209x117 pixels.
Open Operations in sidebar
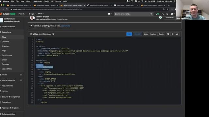click(6, 102)
